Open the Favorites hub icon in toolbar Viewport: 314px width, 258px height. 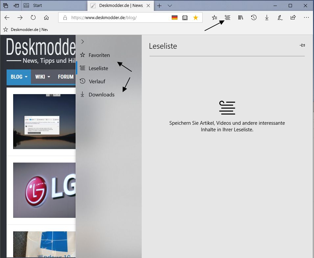click(214, 18)
